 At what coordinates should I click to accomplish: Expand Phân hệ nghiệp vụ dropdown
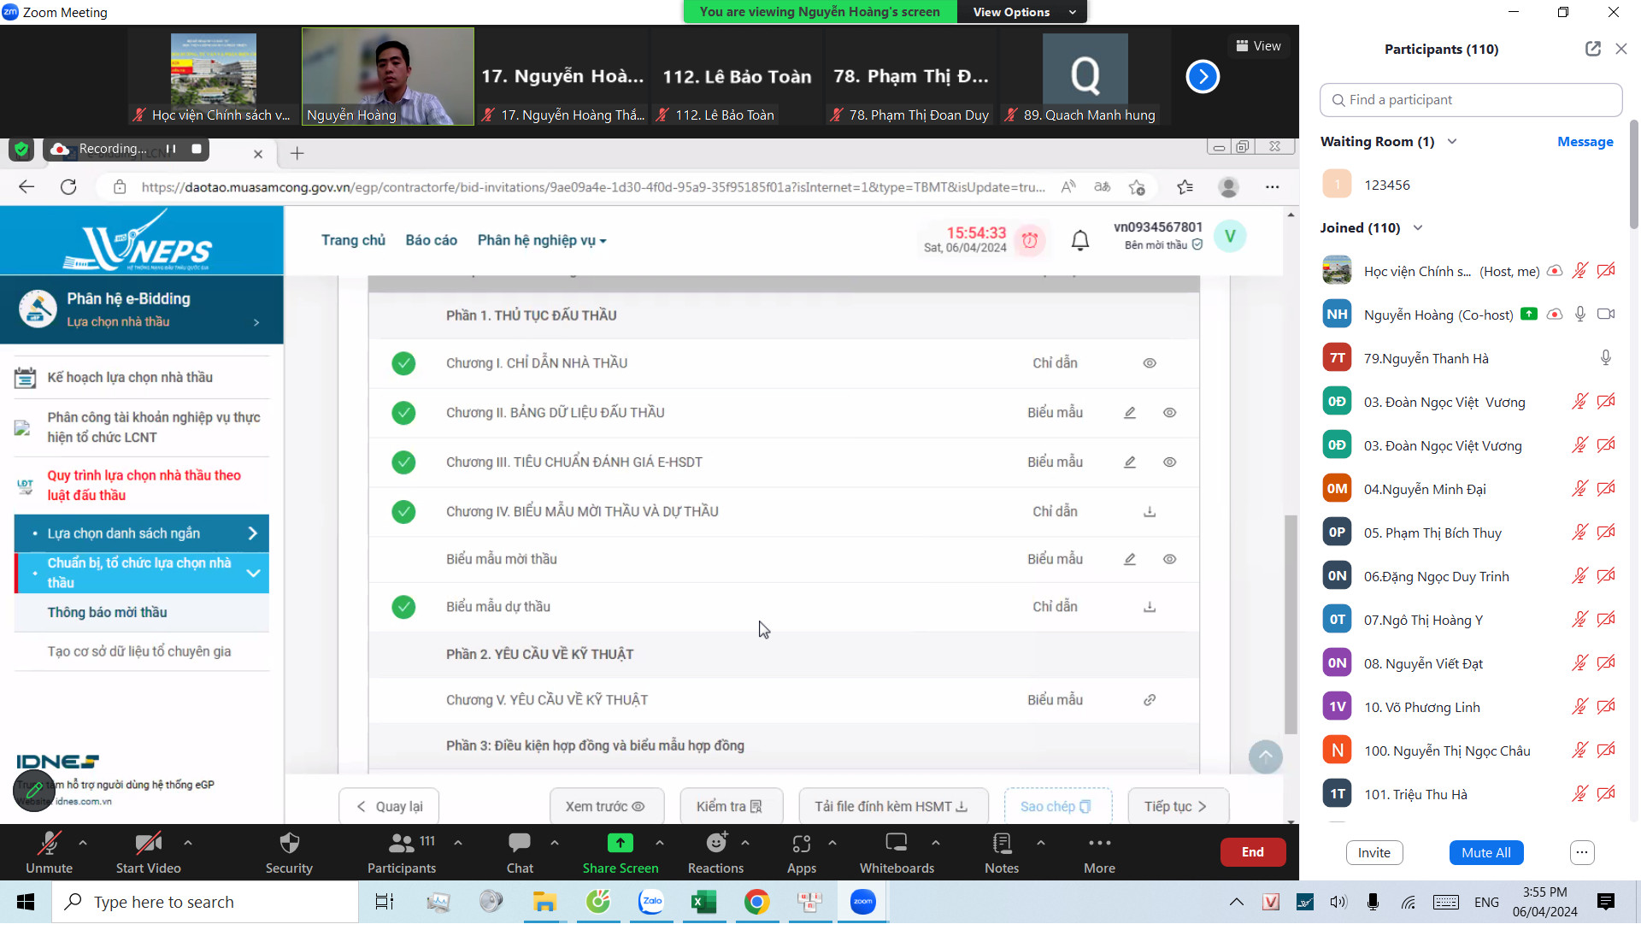(542, 240)
